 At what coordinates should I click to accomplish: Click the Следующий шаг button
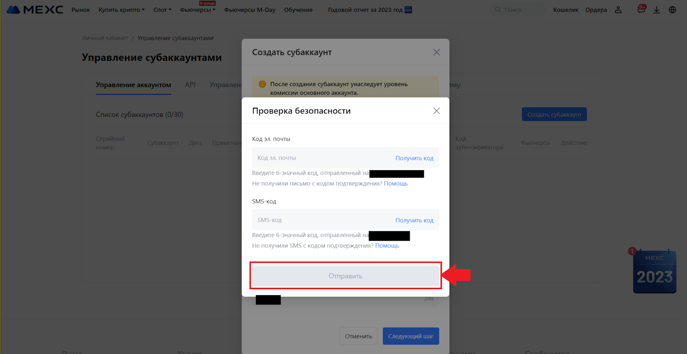[410, 336]
